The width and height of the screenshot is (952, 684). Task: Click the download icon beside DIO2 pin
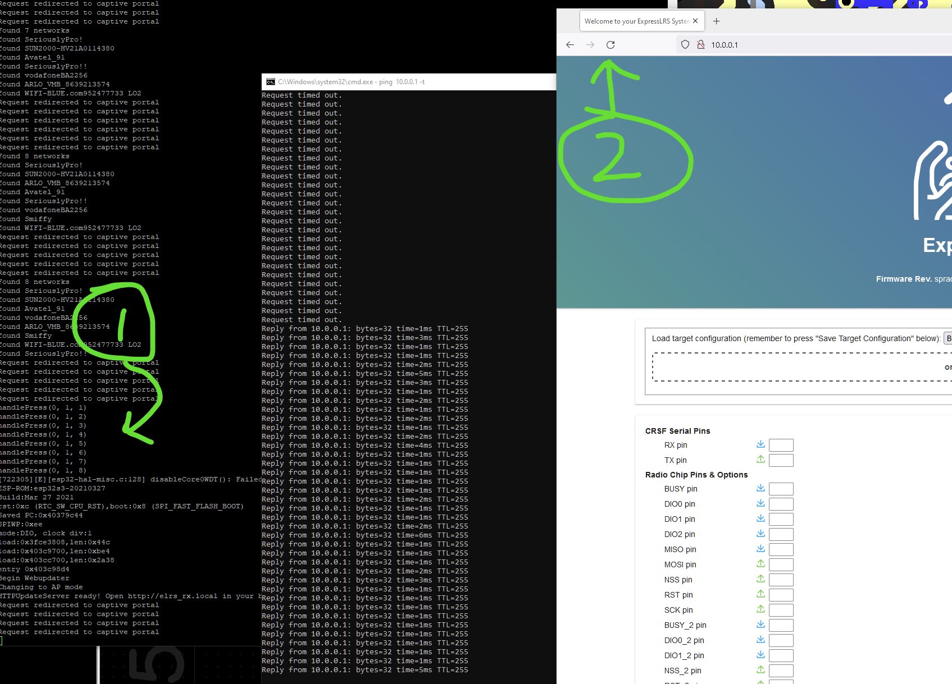tap(760, 534)
